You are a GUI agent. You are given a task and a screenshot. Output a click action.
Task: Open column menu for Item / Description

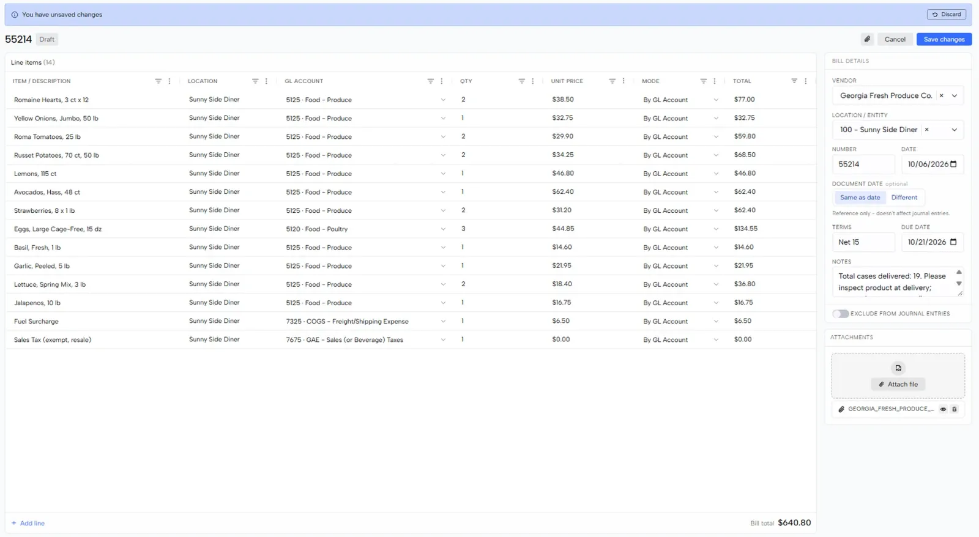[169, 81]
